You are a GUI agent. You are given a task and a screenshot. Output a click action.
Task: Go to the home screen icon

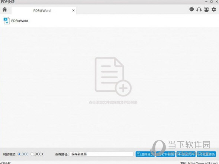tap(5, 10)
